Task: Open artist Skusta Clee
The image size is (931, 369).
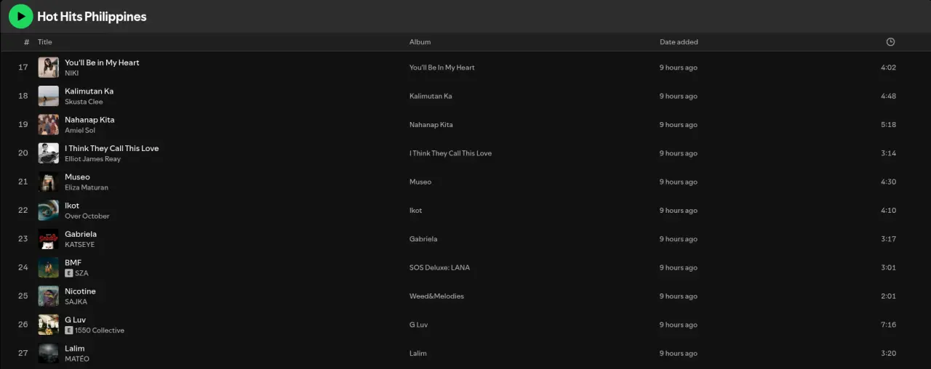Action: click(x=84, y=102)
